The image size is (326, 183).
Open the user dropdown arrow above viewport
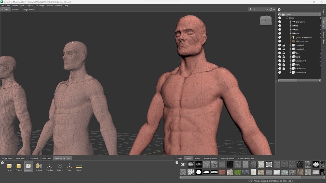[x=267, y=9]
